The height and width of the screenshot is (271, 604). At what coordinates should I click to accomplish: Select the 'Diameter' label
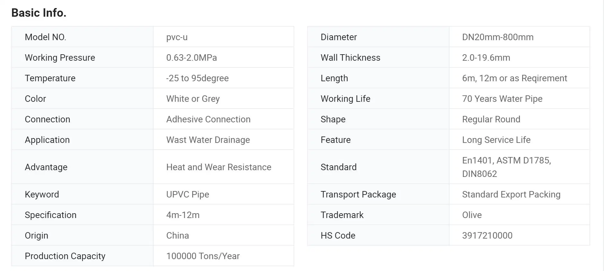[x=339, y=37]
